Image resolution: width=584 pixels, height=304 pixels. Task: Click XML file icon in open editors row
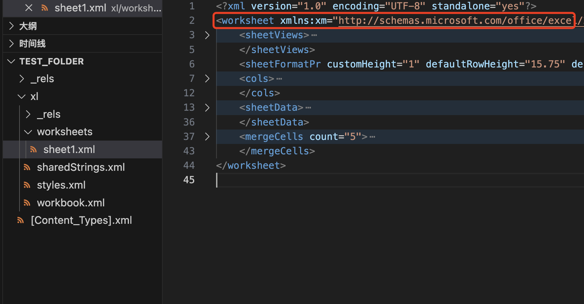click(45, 8)
